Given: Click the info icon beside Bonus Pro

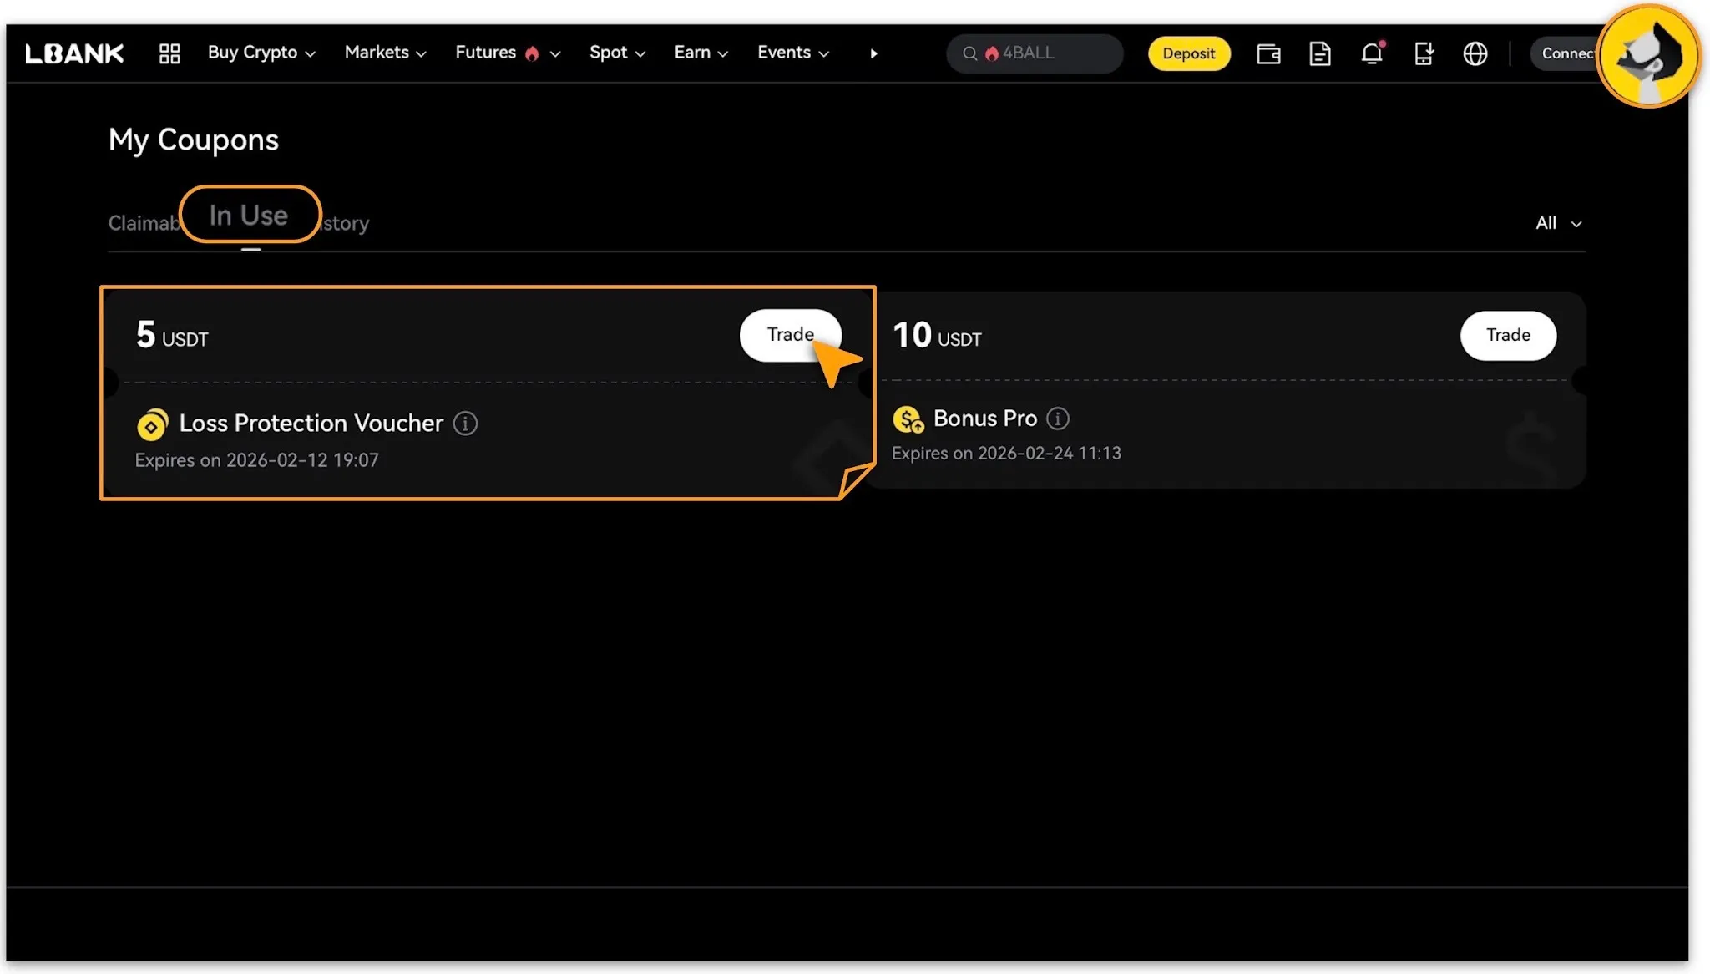Looking at the screenshot, I should coord(1058,419).
